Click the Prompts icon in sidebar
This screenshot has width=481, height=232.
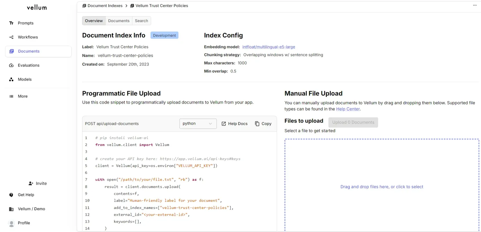coord(11,23)
